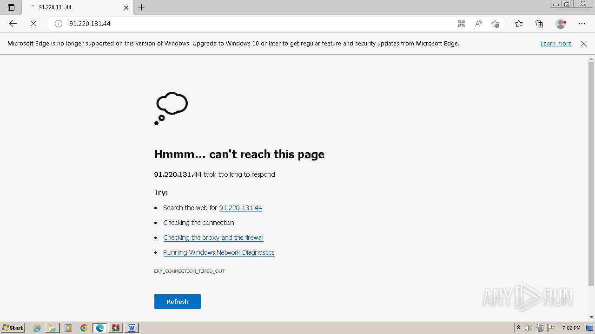Open the volume control in tray

[x=529, y=328]
